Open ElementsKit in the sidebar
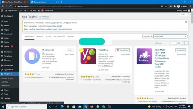 coord(8,65)
